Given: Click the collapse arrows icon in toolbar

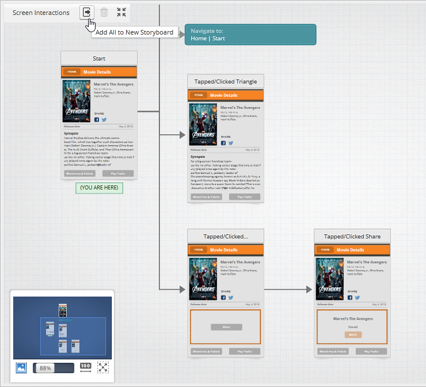Looking at the screenshot, I should 121,12.
